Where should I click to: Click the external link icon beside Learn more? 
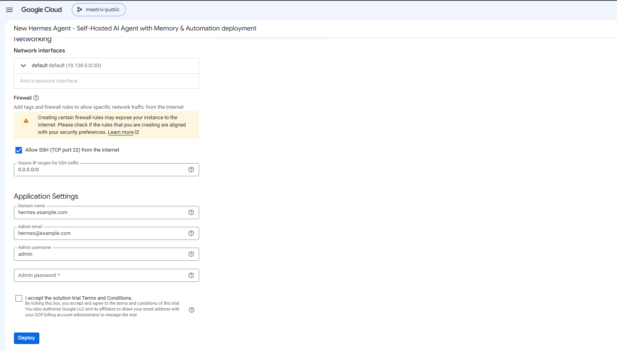tap(137, 132)
